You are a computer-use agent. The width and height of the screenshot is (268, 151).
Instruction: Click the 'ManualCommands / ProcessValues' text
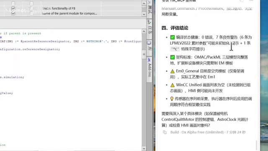pos(192,8)
